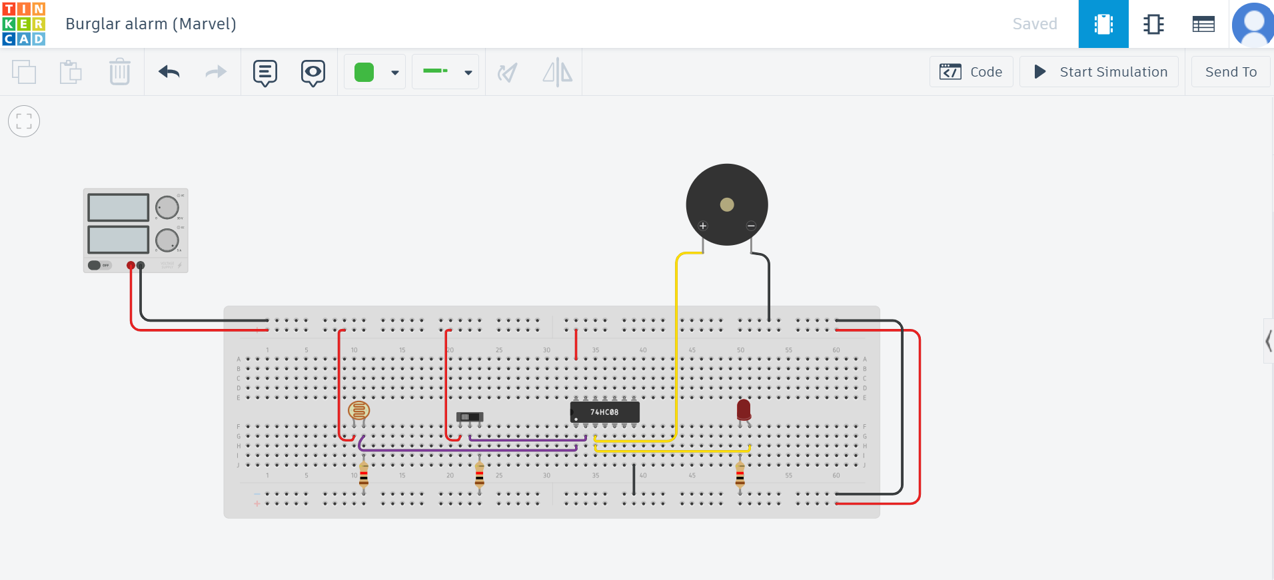The image size is (1274, 580).
Task: Open the user profile avatar
Action: [x=1253, y=24]
